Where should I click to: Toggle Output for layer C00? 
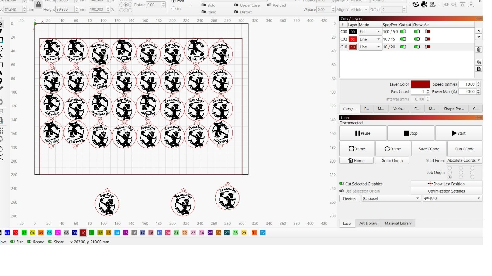403,32
